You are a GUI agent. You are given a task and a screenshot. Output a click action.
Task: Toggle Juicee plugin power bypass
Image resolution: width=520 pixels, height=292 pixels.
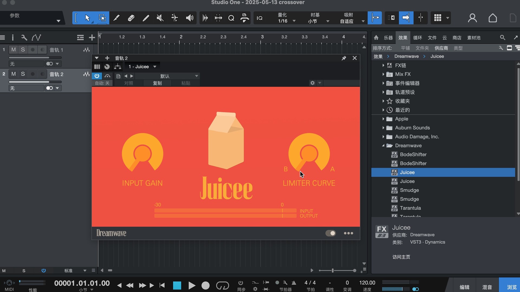(97, 76)
